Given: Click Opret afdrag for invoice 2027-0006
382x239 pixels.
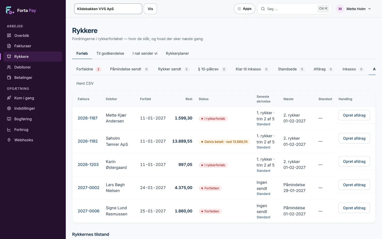Looking at the screenshot, I should click(354, 208).
